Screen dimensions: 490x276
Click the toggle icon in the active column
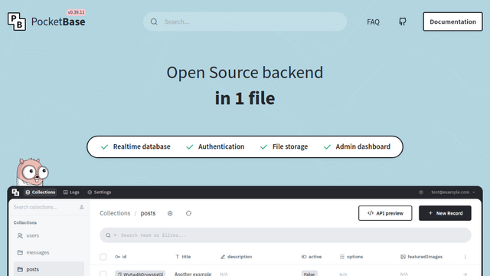(x=304, y=257)
